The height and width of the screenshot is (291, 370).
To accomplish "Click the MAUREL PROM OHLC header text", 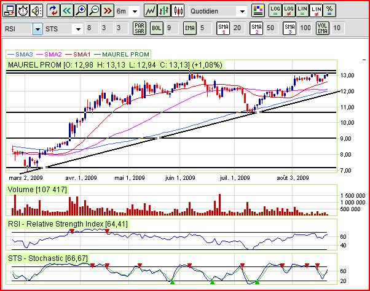I will pyautogui.click(x=115, y=65).
